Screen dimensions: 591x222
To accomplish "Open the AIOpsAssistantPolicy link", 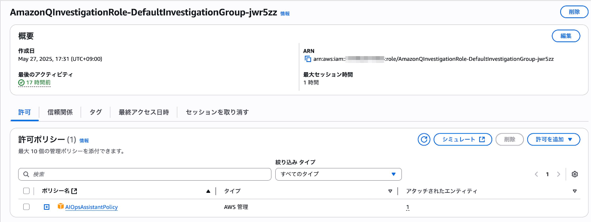I will [92, 207].
